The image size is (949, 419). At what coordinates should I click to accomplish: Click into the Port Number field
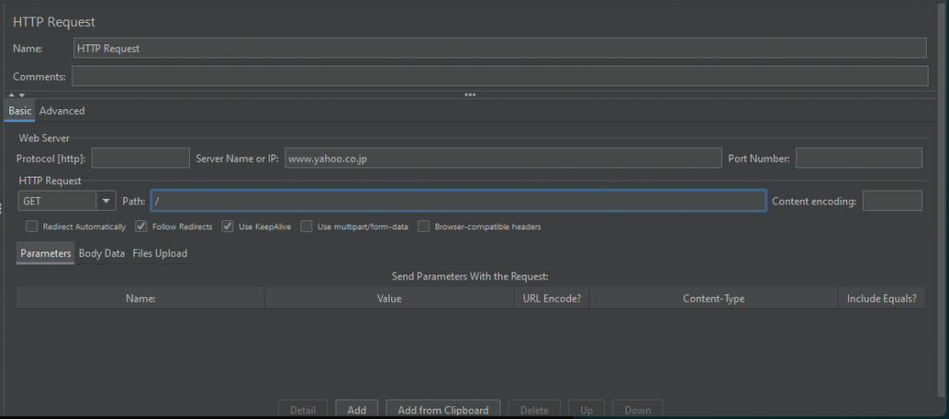pyautogui.click(x=858, y=158)
